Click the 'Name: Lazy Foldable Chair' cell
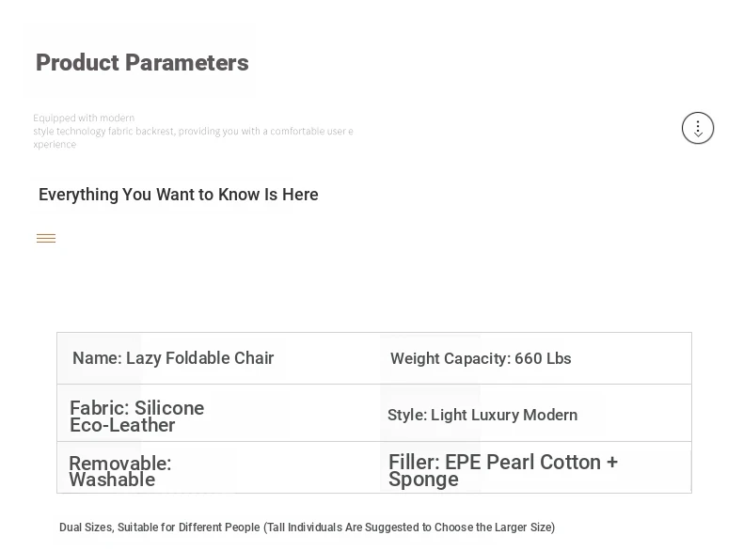 point(218,358)
